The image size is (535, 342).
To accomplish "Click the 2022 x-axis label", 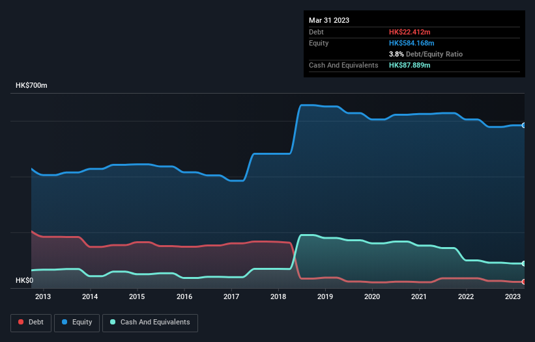I will pyautogui.click(x=466, y=296).
